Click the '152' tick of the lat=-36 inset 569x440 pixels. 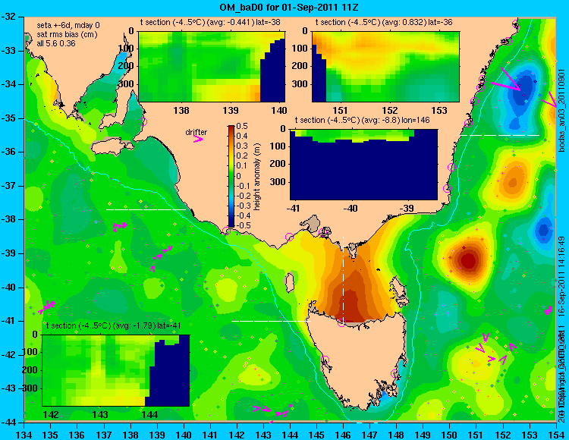pos(390,110)
